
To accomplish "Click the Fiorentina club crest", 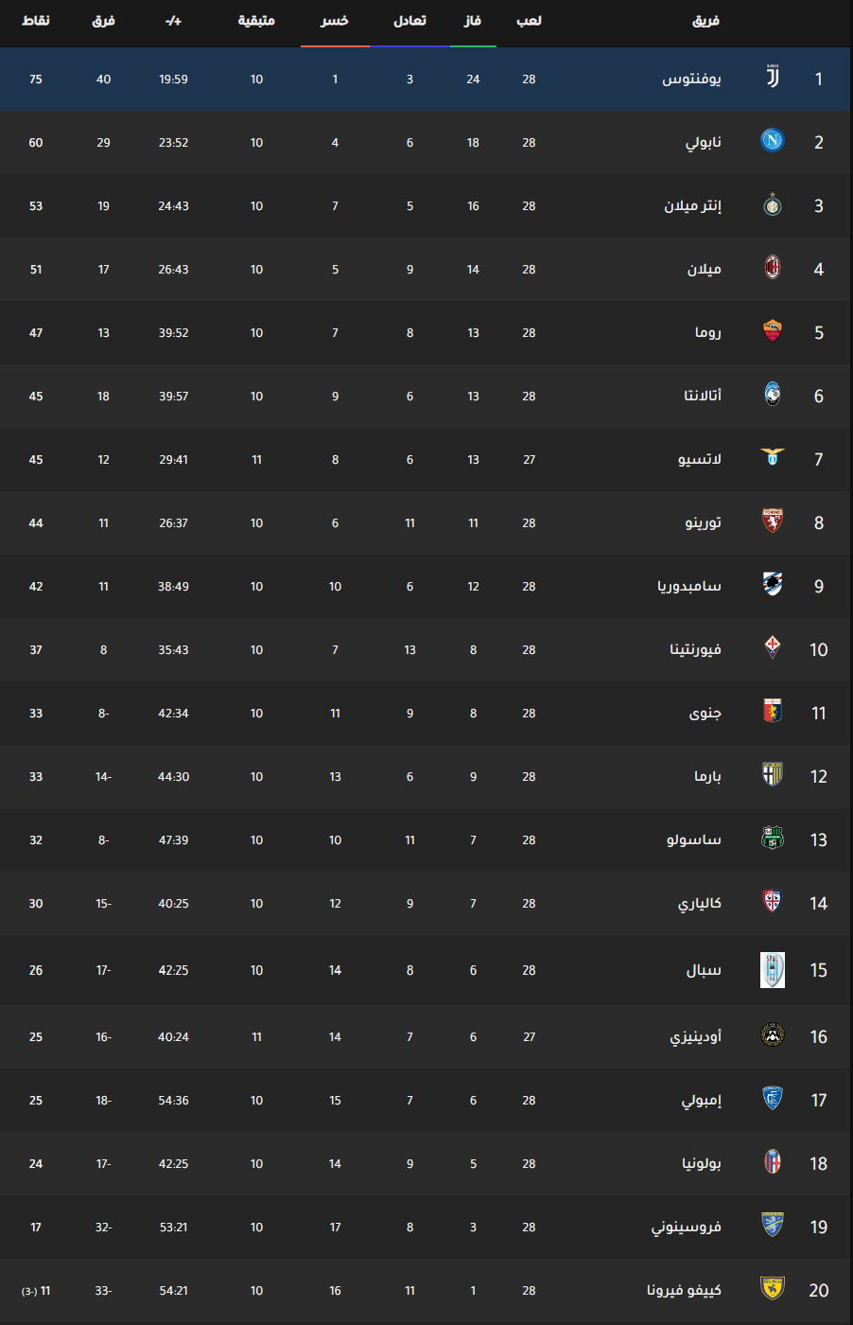I will (x=773, y=649).
